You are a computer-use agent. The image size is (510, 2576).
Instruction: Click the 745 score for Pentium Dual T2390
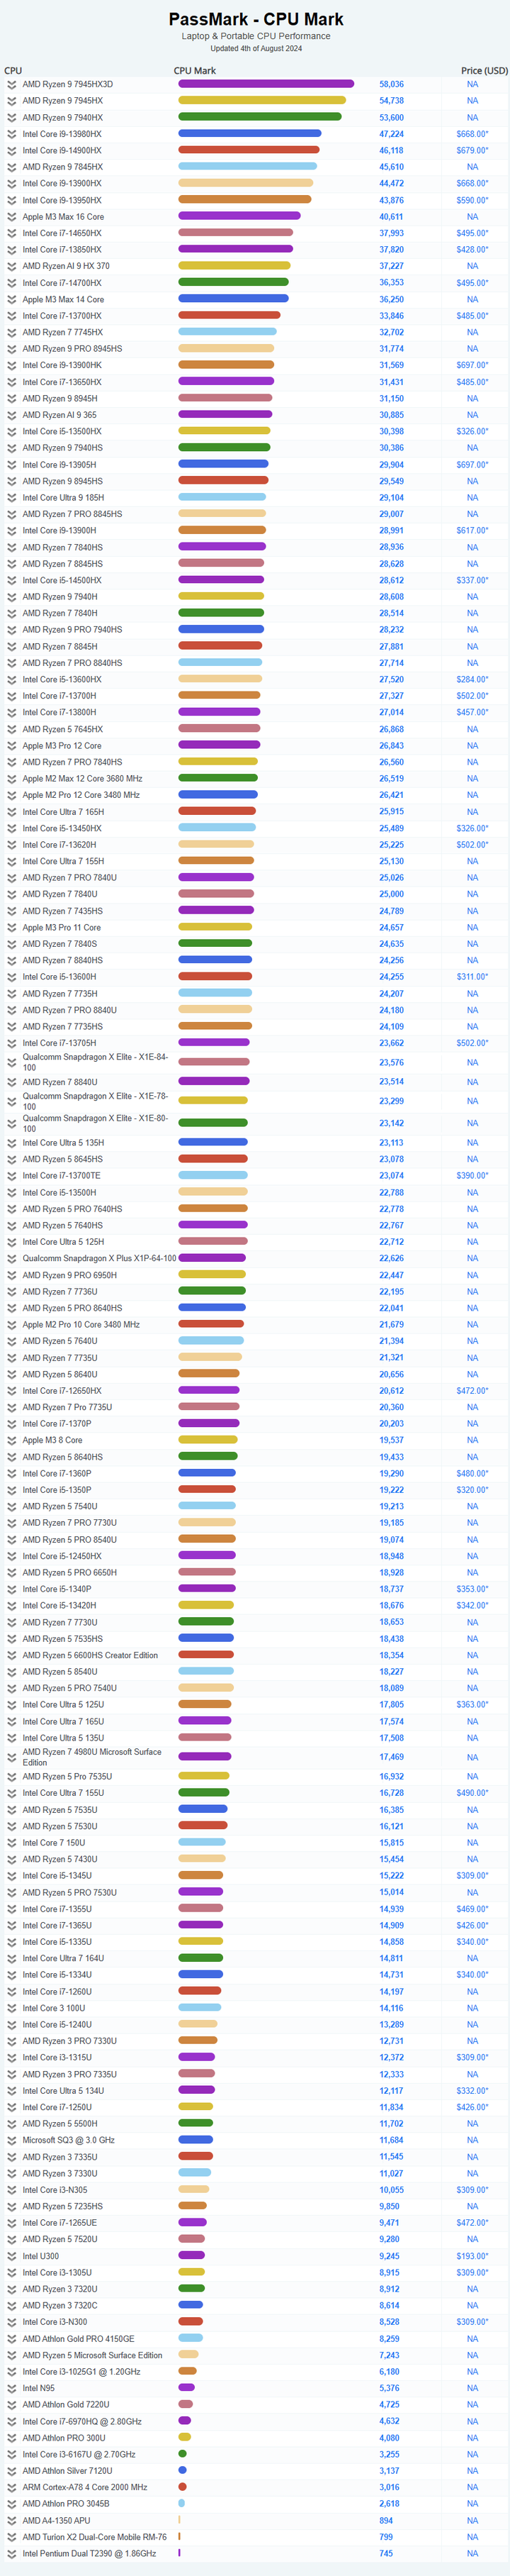[386, 2553]
